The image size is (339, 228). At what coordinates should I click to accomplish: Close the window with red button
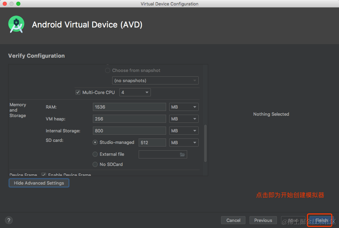click(x=5, y=4)
